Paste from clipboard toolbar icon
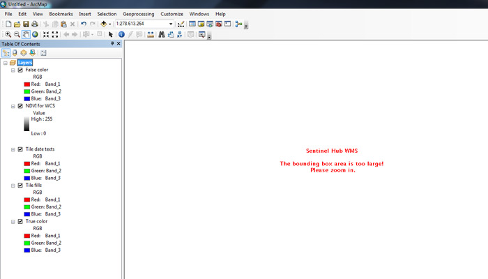488x279 pixels. pos(64,24)
